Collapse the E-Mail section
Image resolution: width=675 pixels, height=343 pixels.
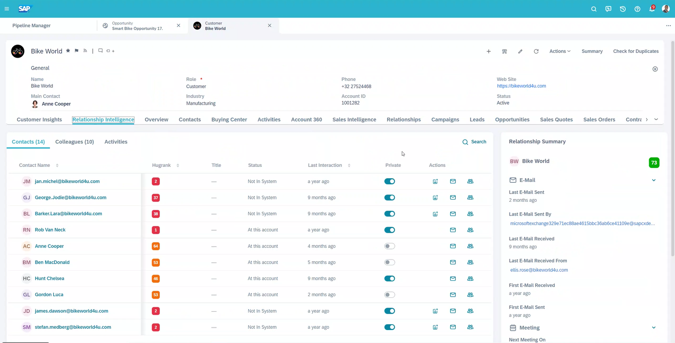654,180
